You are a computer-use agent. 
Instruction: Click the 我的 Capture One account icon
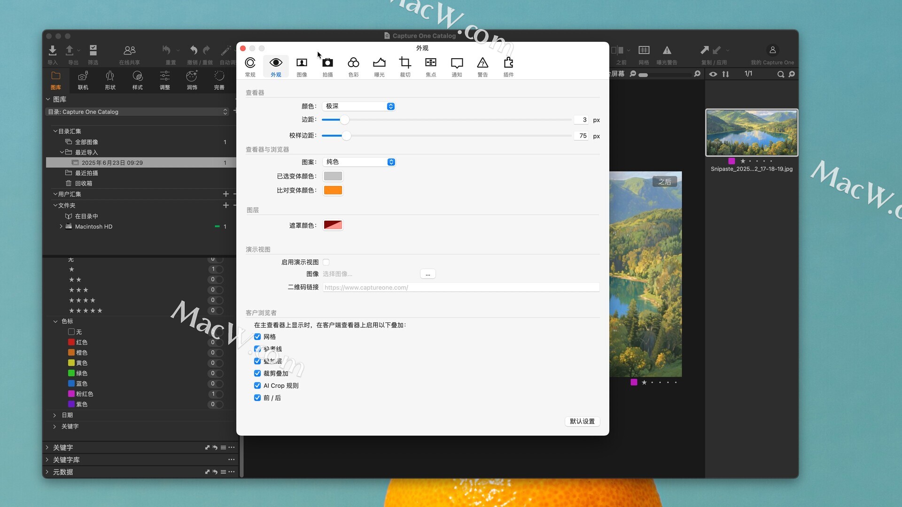[x=772, y=50]
